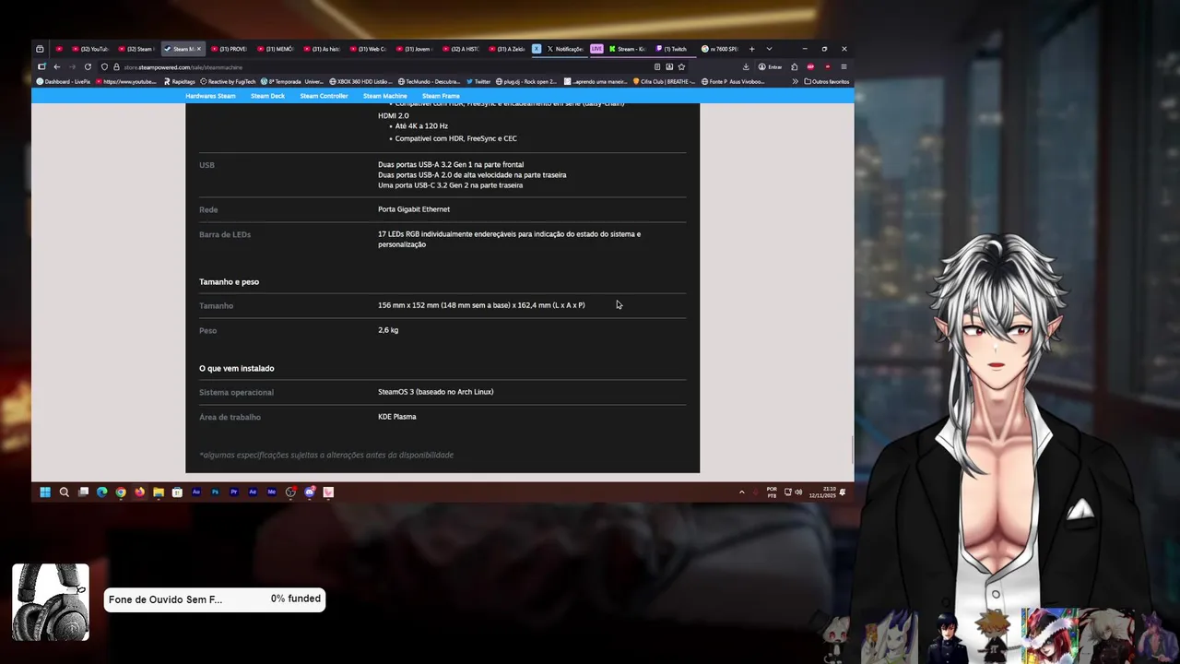Open File Explorer from taskbar
The height and width of the screenshot is (664, 1180).
(159, 492)
